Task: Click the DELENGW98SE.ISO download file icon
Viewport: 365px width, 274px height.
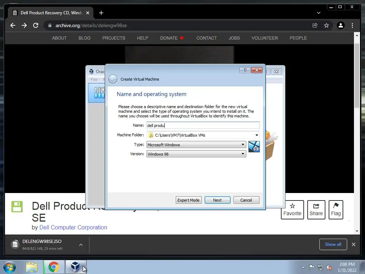Action: pyautogui.click(x=15, y=244)
